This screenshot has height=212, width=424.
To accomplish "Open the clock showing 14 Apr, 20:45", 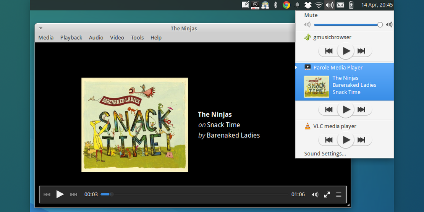I will click(377, 5).
